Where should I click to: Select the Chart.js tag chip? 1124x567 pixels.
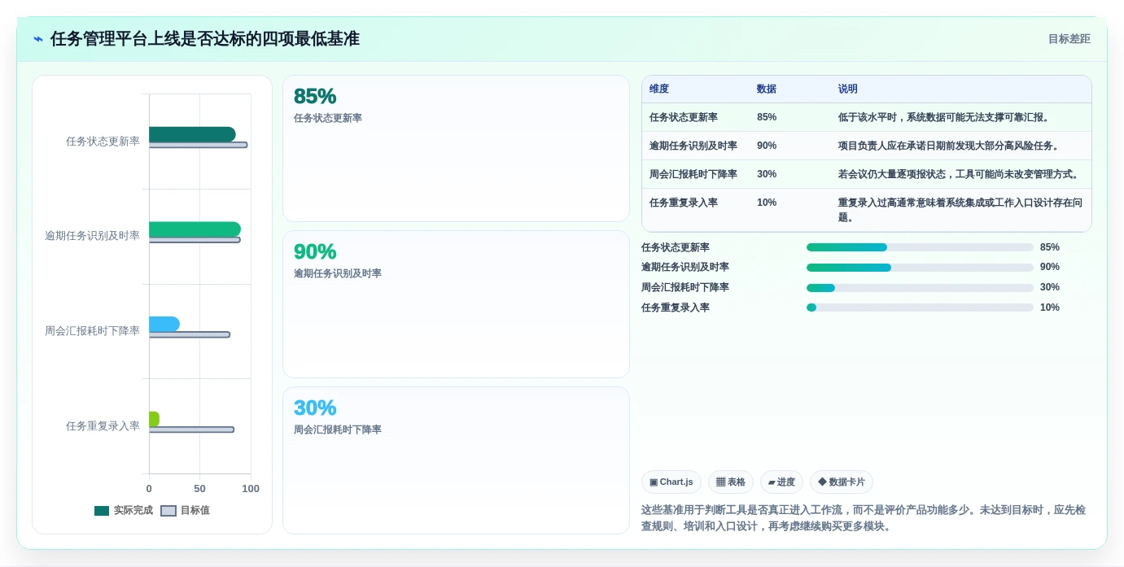click(x=671, y=482)
